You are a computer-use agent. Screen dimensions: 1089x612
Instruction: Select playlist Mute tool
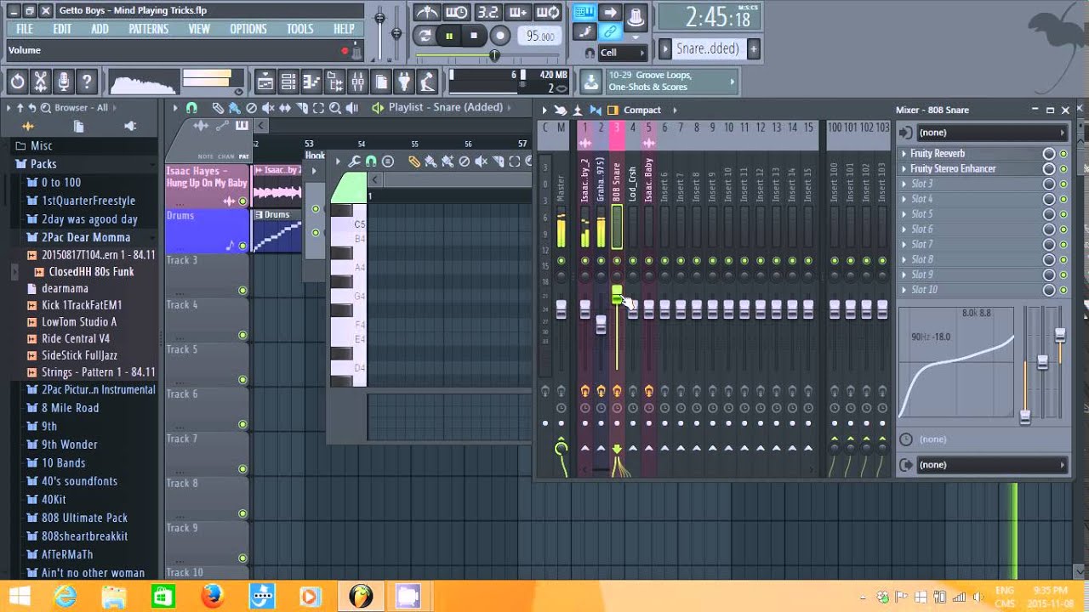click(268, 108)
